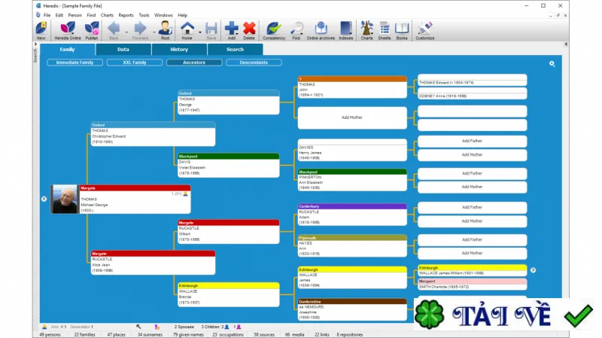
Task: Go back with the Back arrow
Action: point(114,31)
